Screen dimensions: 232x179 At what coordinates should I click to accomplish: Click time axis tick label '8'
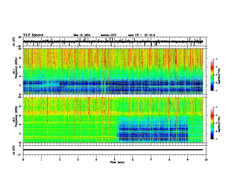click(x=169, y=160)
